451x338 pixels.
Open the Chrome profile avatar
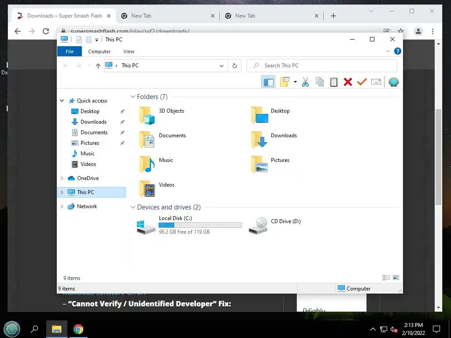point(418,31)
